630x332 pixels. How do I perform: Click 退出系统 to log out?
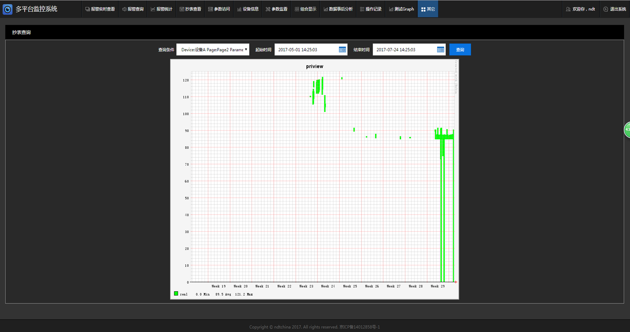[x=614, y=9]
